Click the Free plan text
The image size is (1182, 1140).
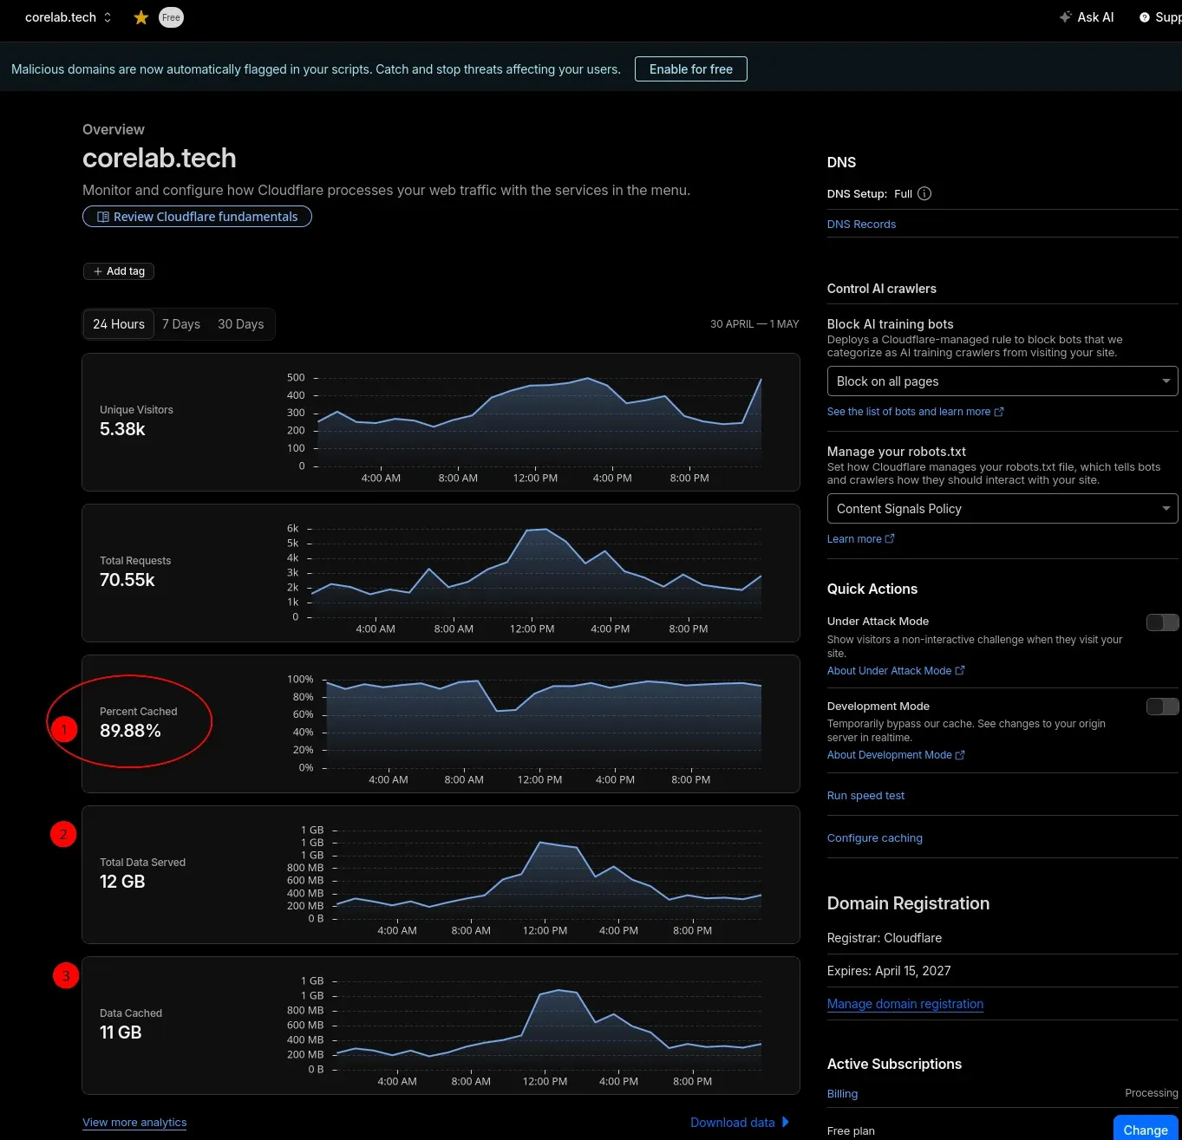click(851, 1131)
